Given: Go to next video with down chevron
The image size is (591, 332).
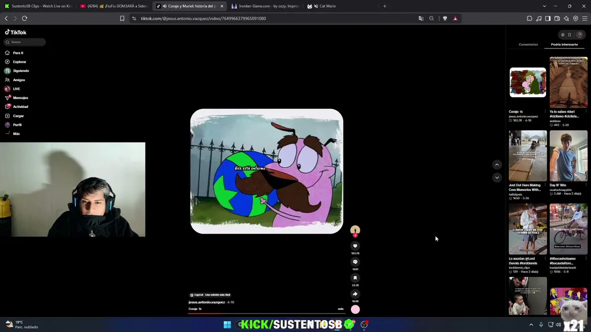Looking at the screenshot, I should pos(497,177).
